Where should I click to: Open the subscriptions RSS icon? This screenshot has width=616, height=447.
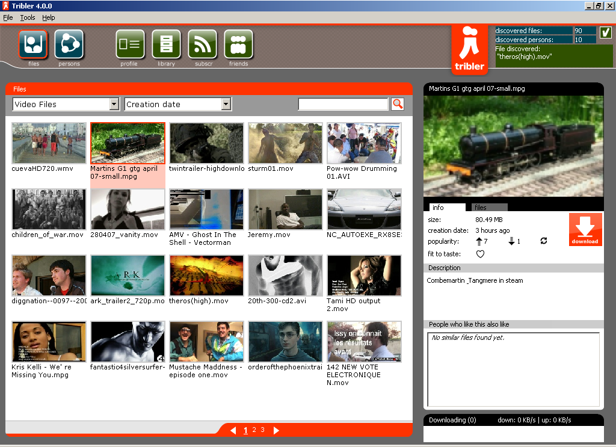(x=202, y=45)
